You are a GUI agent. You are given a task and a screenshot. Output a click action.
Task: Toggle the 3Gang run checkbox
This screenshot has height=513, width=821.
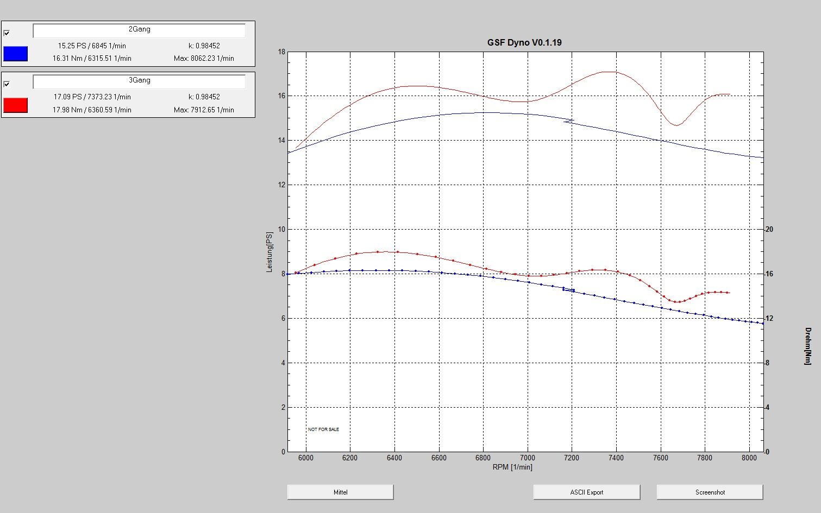(7, 84)
